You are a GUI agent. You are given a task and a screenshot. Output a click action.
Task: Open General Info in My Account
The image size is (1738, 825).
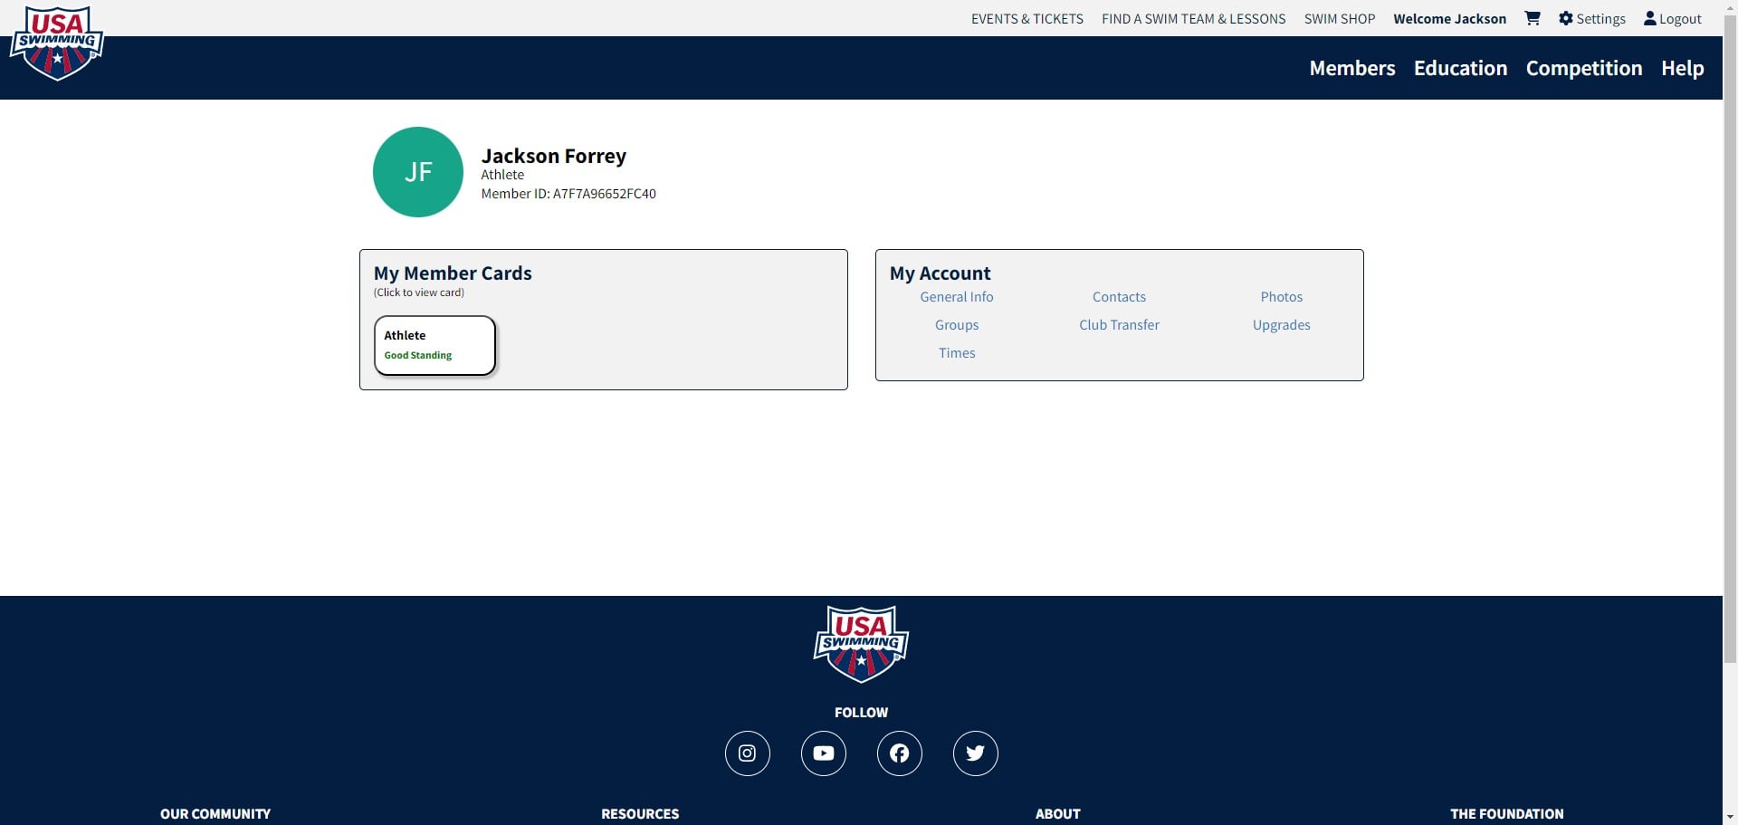pyautogui.click(x=957, y=297)
